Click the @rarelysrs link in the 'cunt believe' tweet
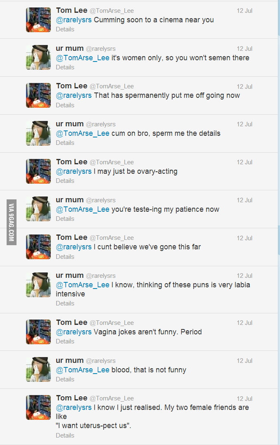 tap(74, 246)
